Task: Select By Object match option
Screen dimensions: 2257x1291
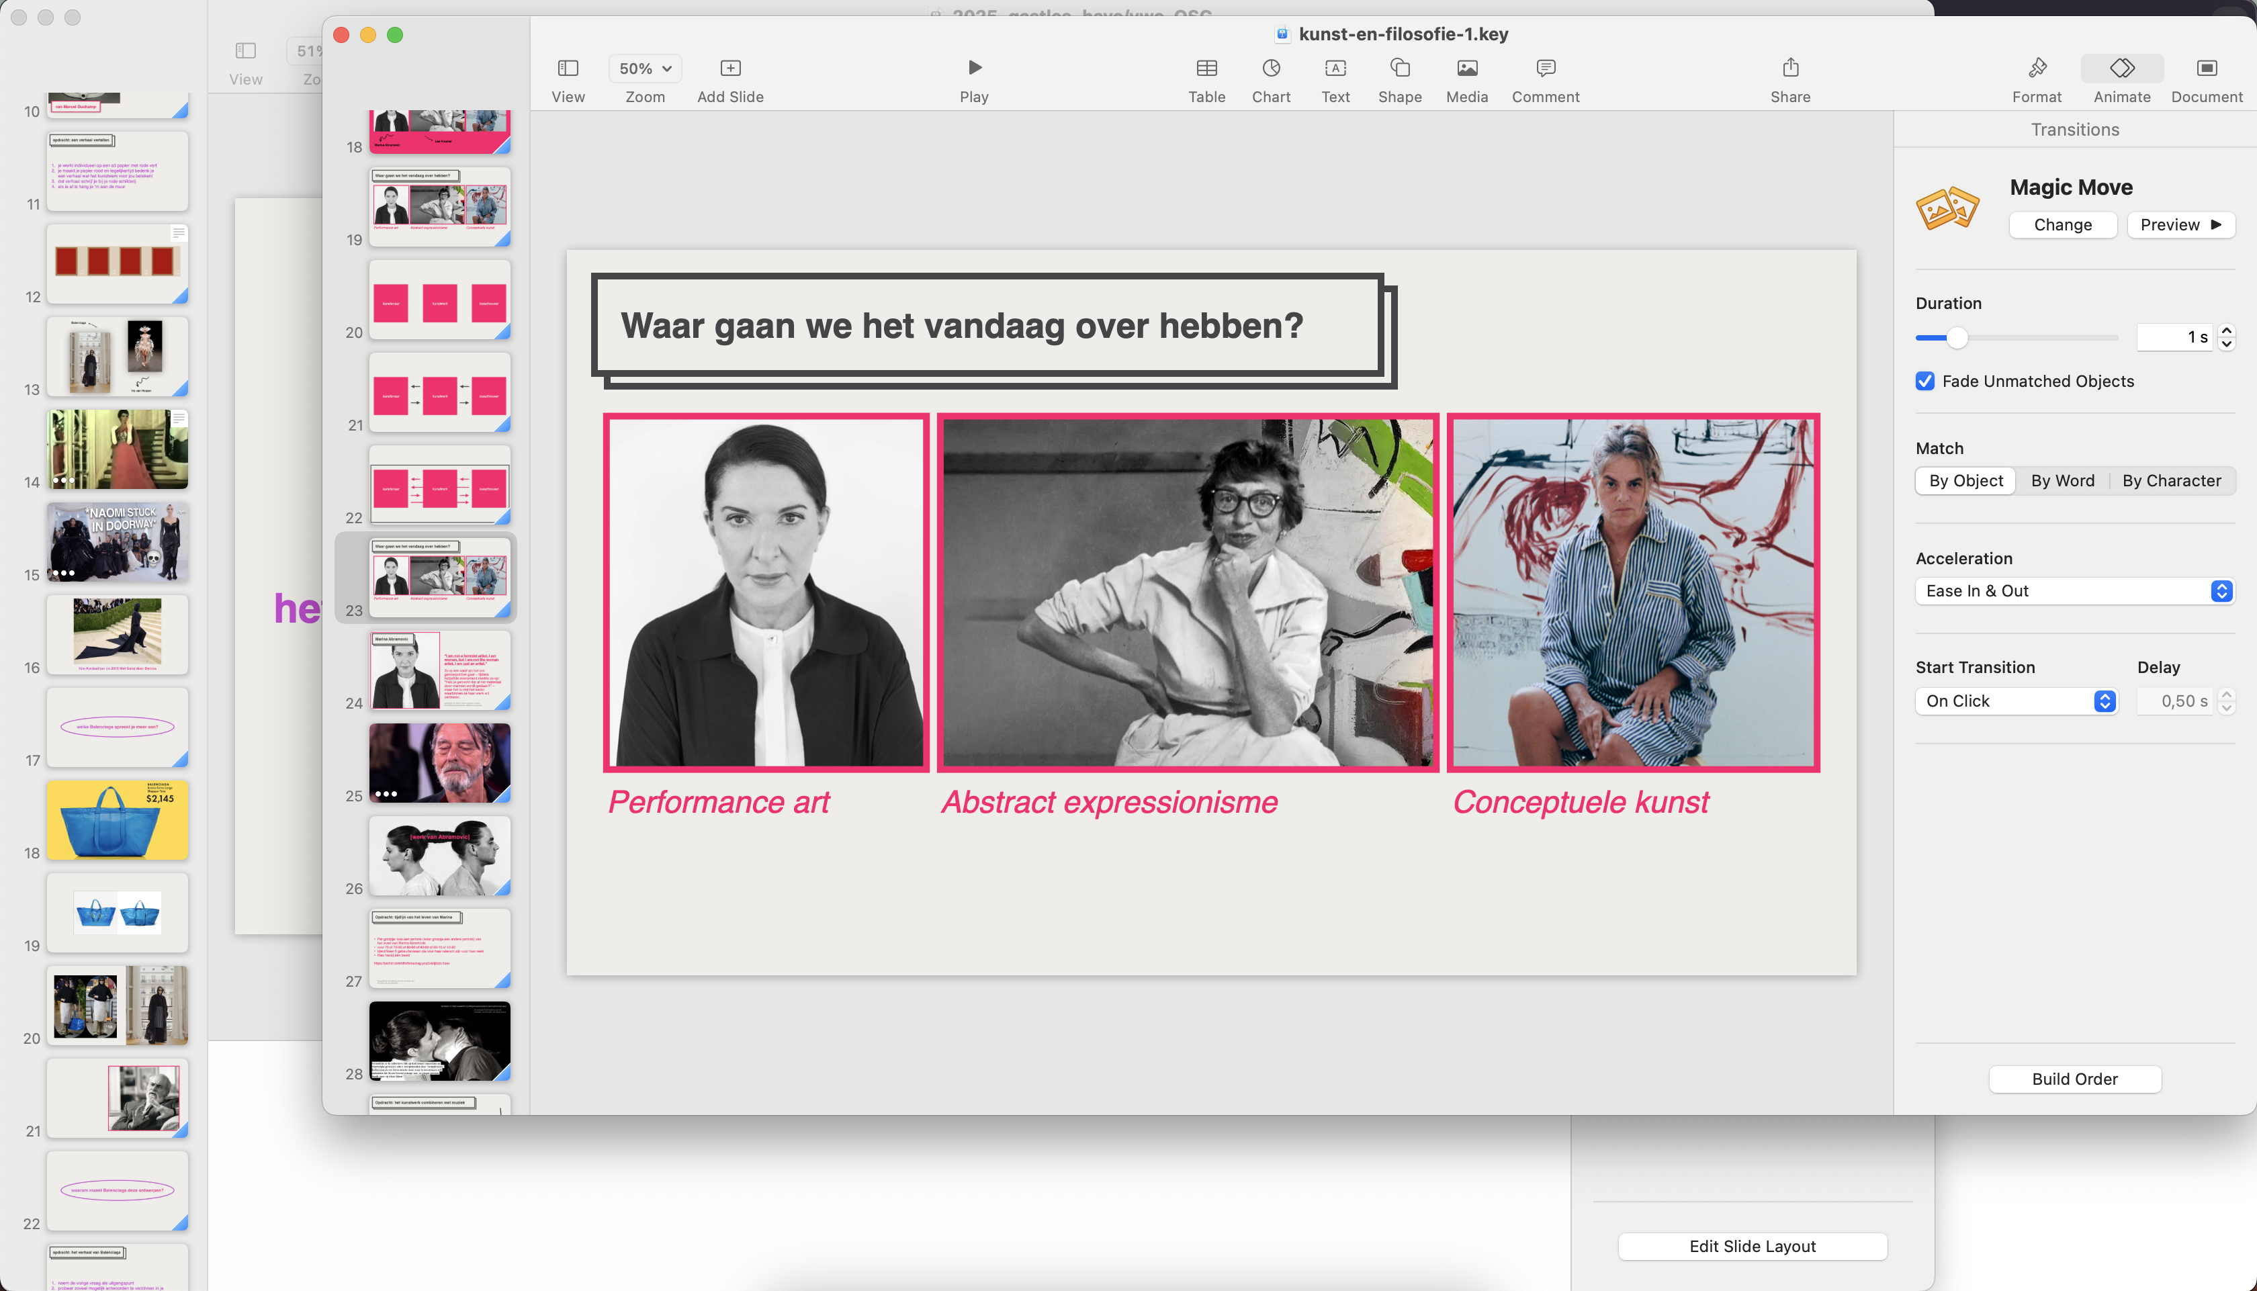Action: 1964,480
